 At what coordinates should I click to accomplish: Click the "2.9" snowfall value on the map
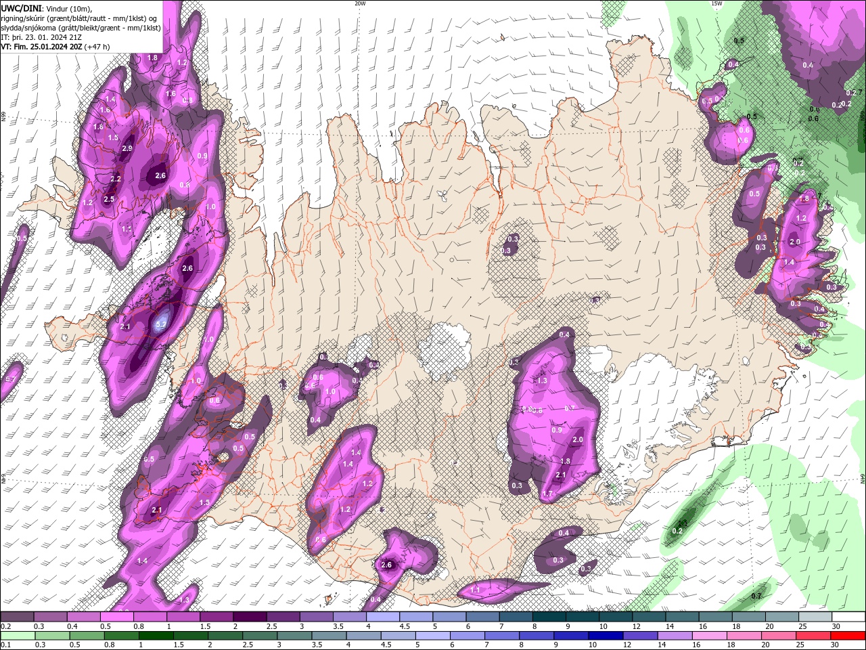click(x=127, y=148)
